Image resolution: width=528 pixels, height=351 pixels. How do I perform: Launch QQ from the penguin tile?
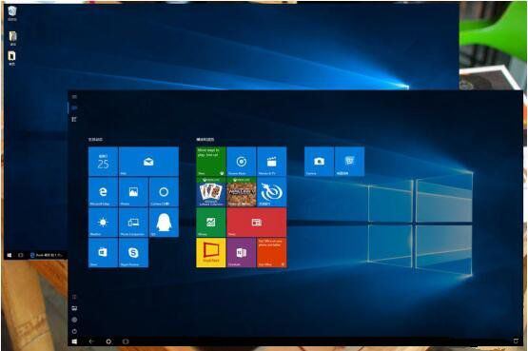pyautogui.click(x=164, y=222)
